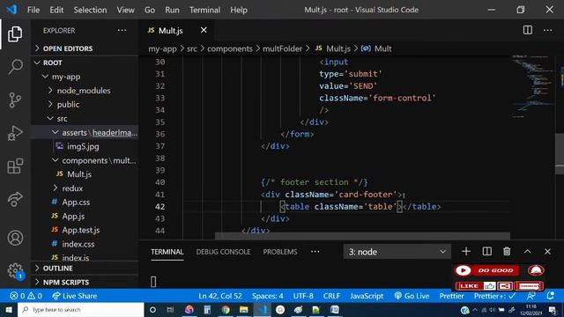564x317 pixels.
Task: Close the Mult.js editor tab
Action: (204, 30)
